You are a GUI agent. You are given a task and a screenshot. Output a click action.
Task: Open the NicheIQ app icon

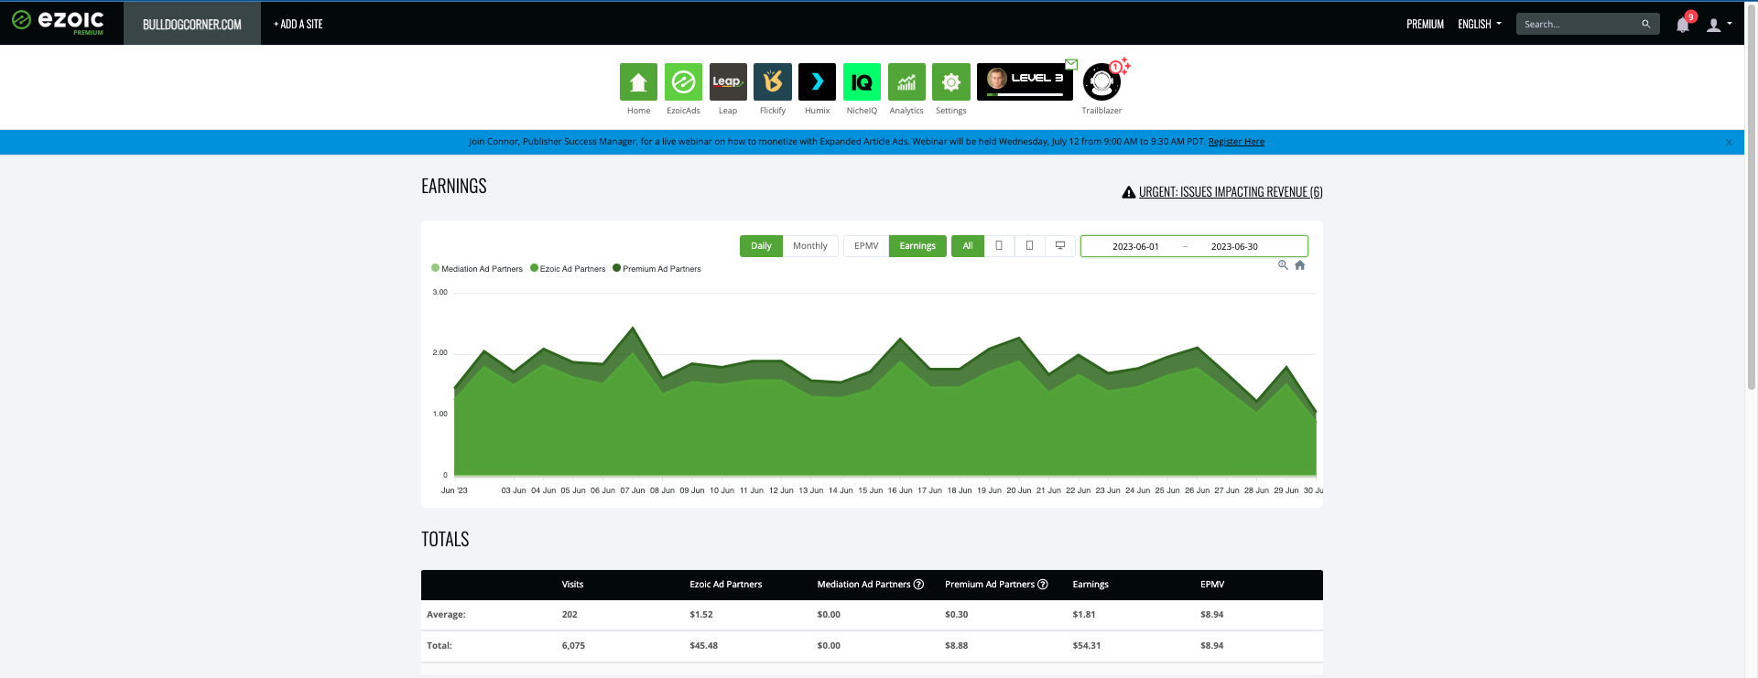coord(862,82)
